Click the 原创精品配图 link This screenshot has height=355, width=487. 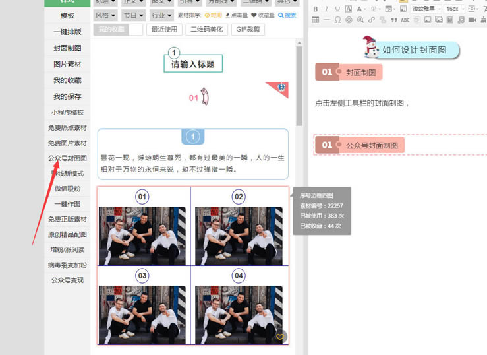coord(67,234)
